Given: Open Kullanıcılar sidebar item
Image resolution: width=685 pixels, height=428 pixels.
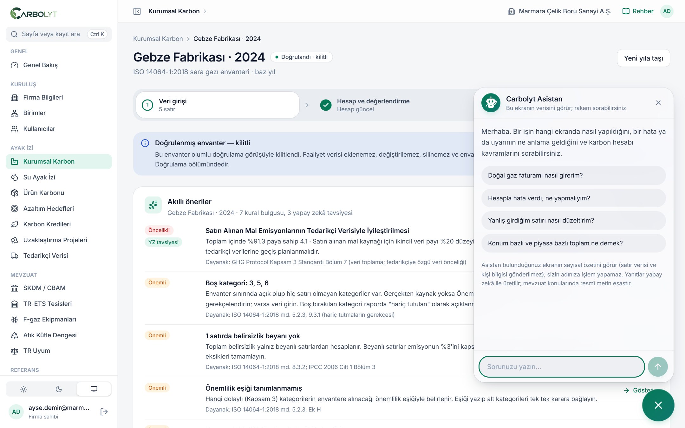Looking at the screenshot, I should coord(59,129).
